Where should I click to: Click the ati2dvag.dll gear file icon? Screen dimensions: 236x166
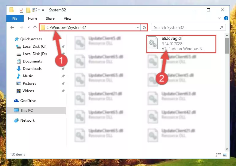click(x=153, y=43)
